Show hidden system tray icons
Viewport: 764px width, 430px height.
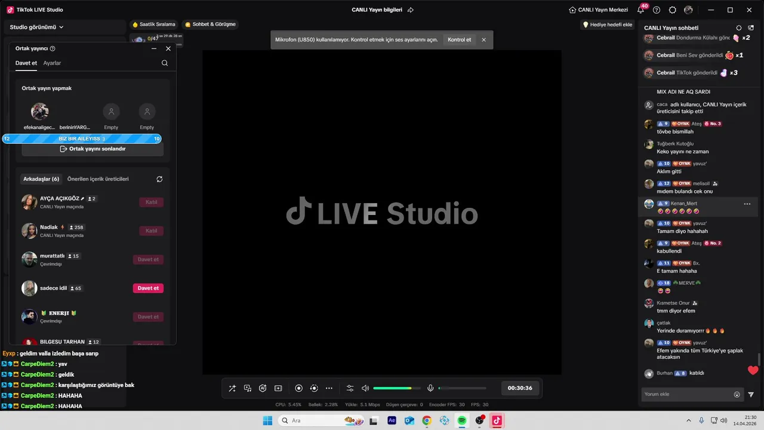point(688,420)
